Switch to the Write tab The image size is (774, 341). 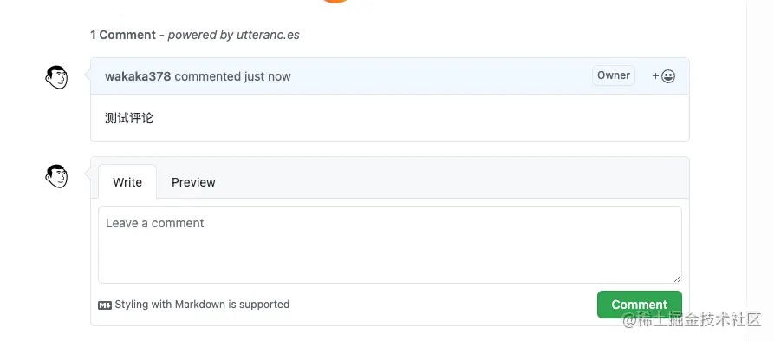coord(127,182)
